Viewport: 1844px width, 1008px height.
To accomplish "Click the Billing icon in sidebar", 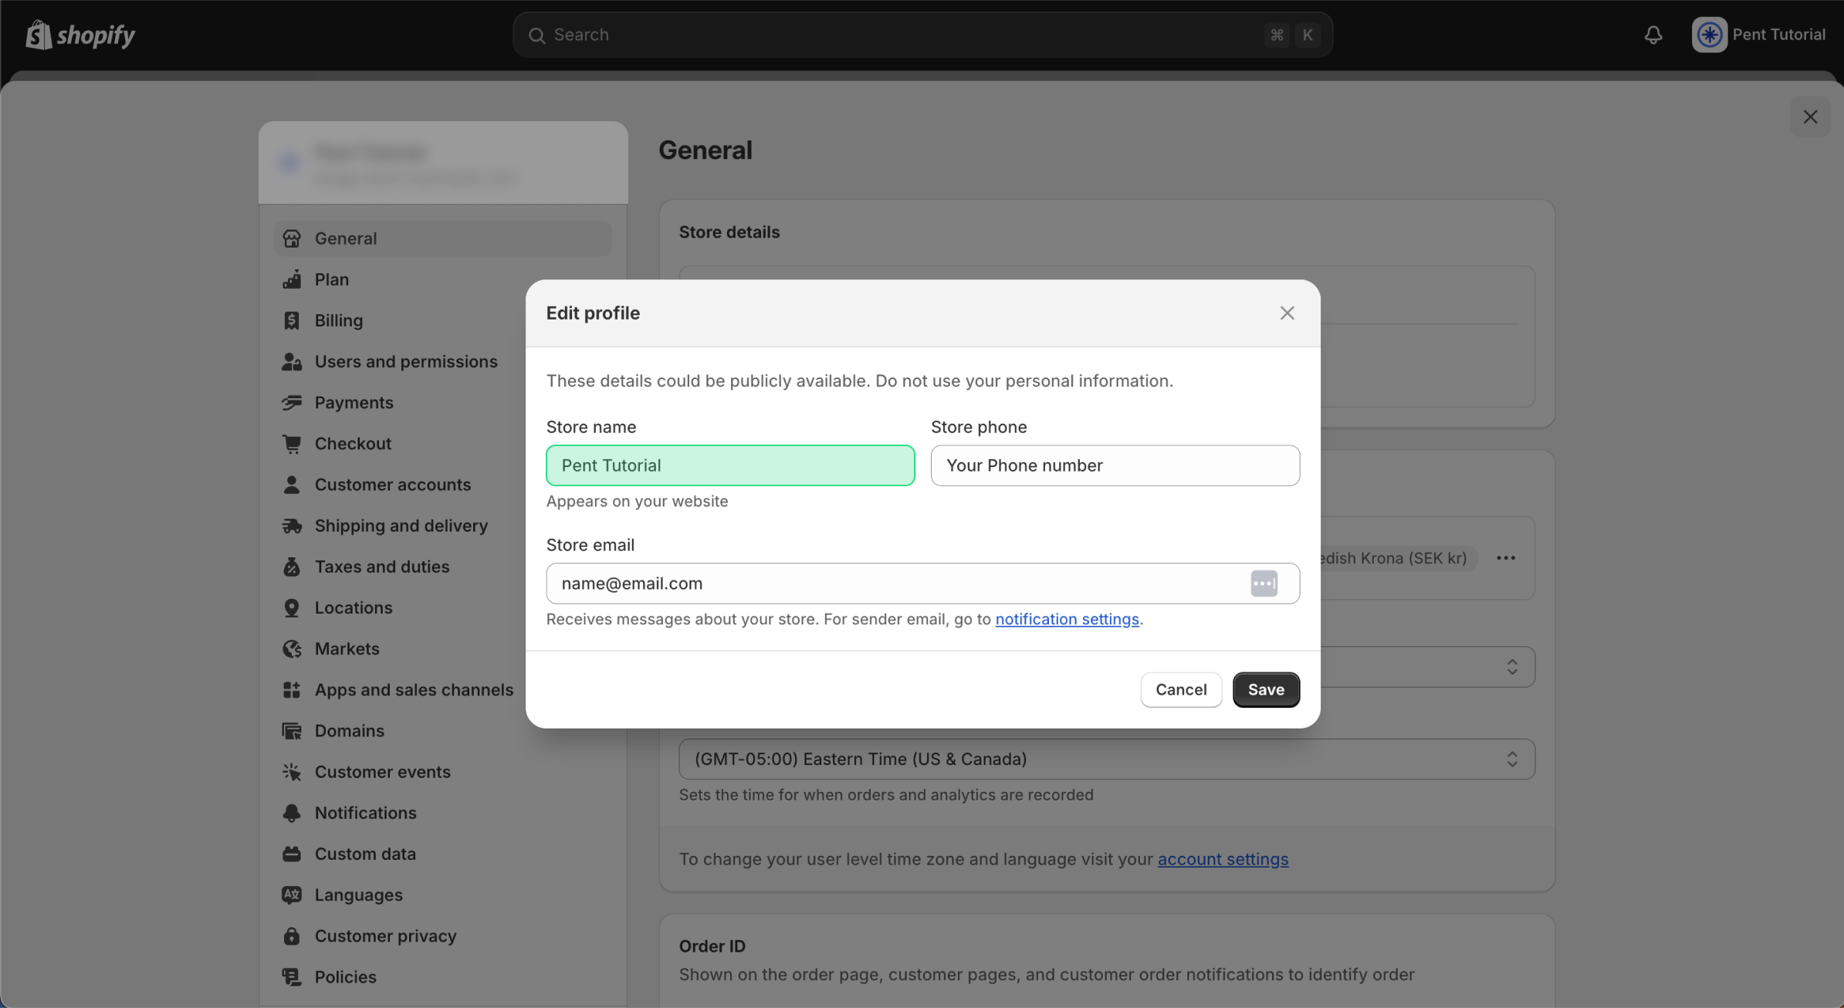I will (292, 320).
